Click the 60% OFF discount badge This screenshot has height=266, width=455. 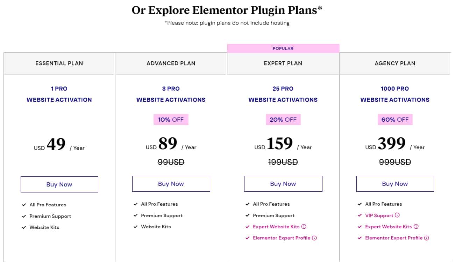tap(395, 119)
